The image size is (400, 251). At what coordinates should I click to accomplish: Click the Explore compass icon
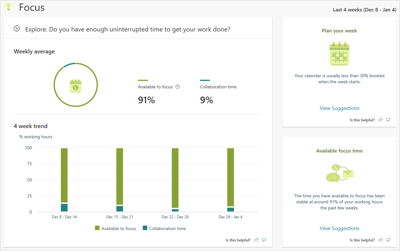(17, 29)
